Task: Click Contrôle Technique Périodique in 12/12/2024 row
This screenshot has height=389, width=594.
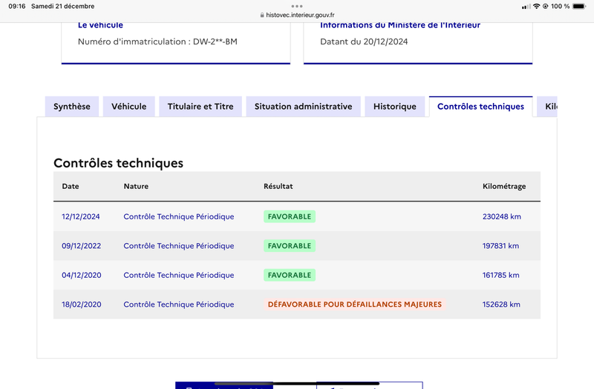Action: pos(179,216)
